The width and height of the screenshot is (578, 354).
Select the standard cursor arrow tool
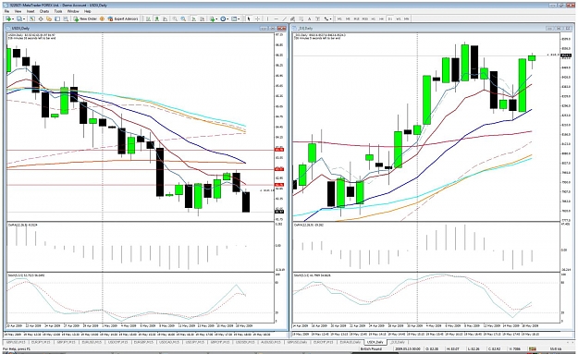pos(249,18)
